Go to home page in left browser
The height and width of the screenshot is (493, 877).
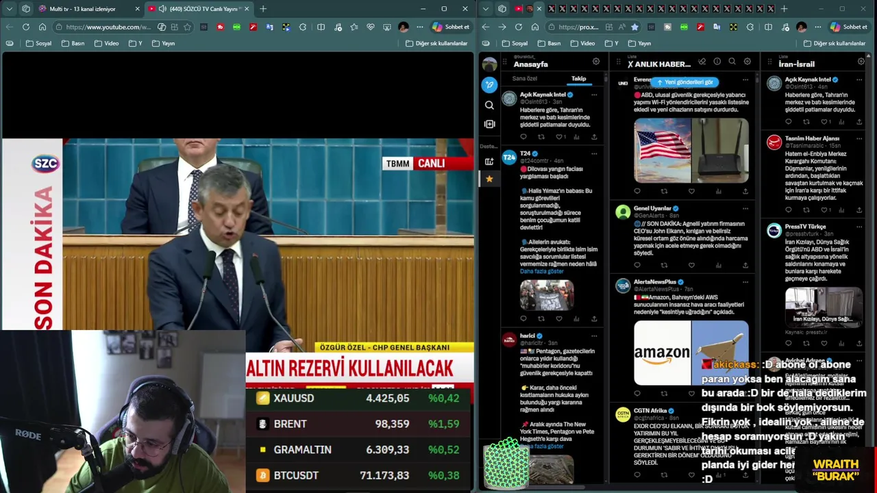tap(42, 27)
